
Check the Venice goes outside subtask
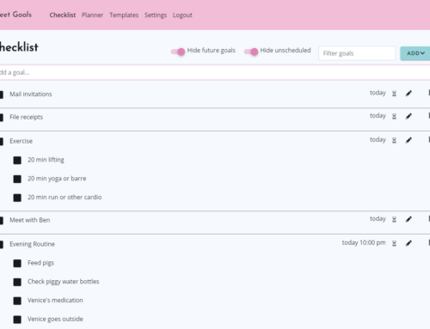17,320
